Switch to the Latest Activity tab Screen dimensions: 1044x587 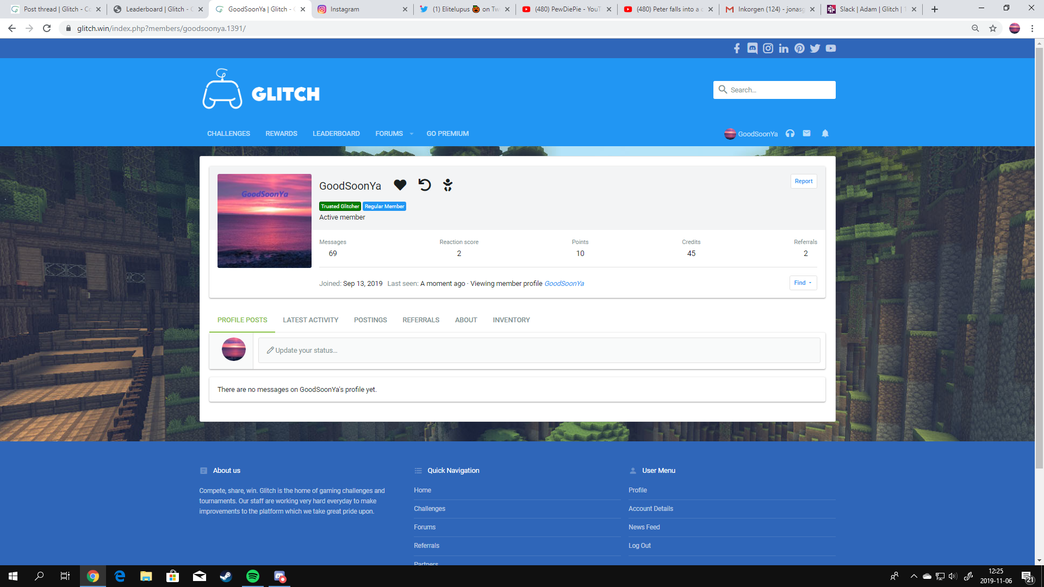point(310,320)
